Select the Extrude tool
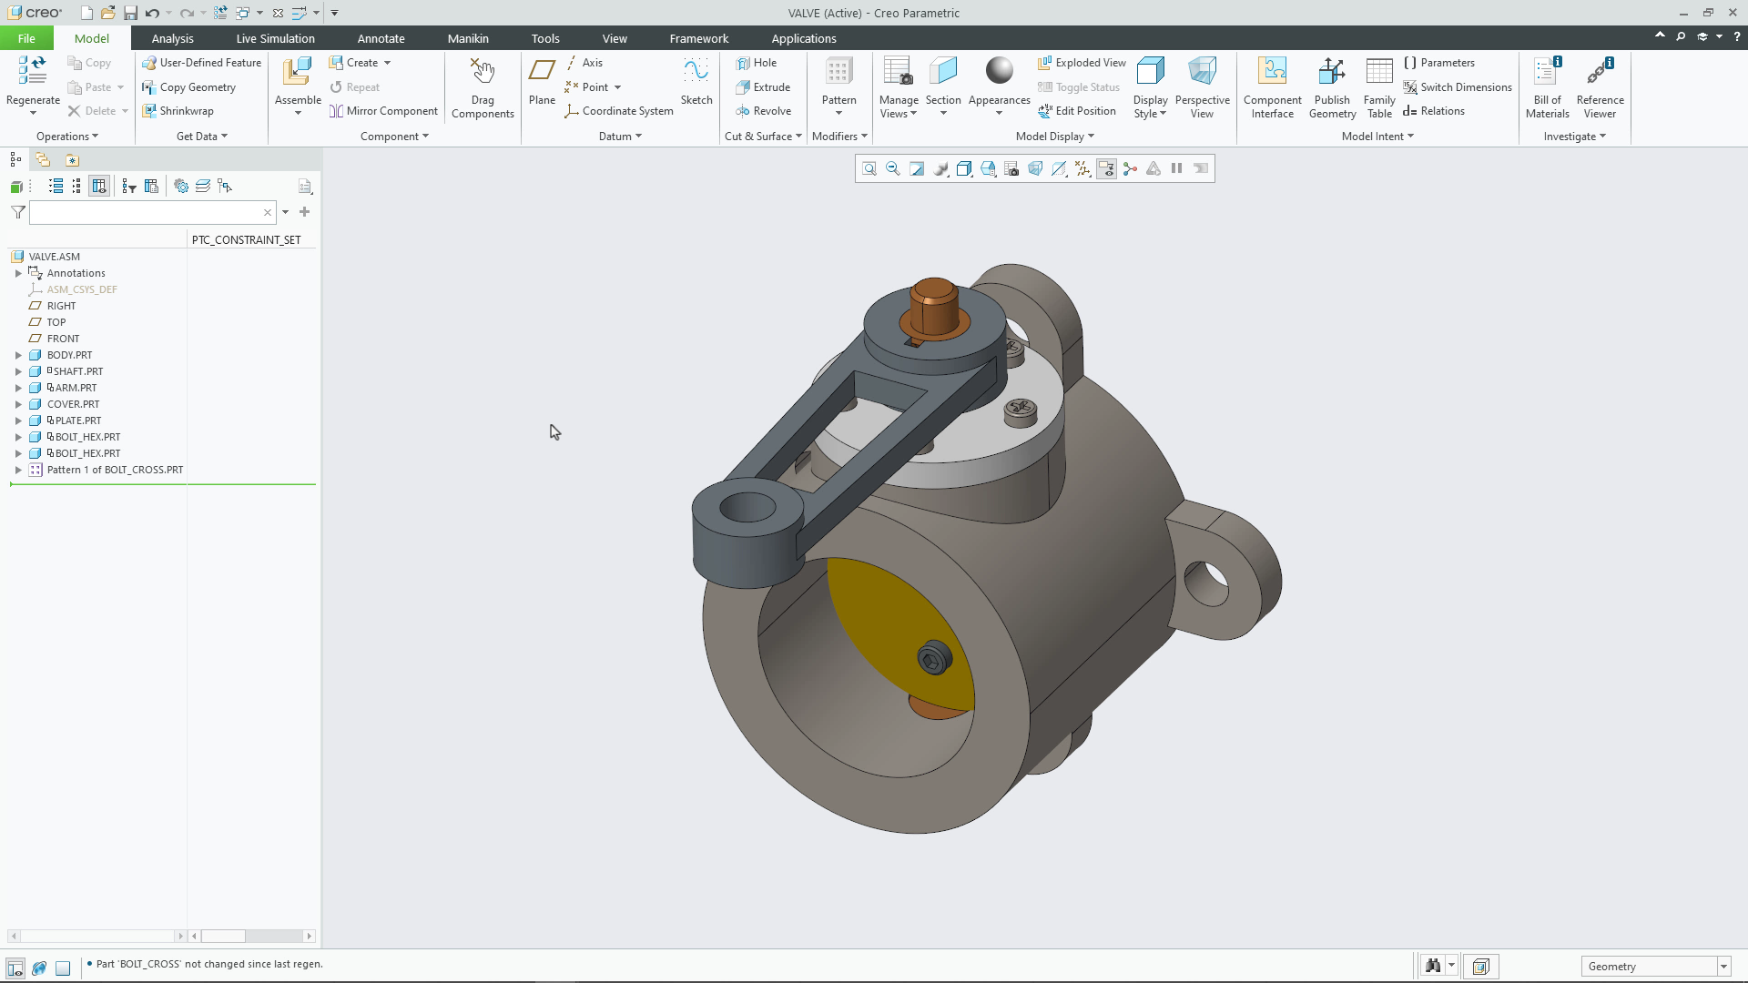Image resolution: width=1748 pixels, height=983 pixels. pos(763,87)
